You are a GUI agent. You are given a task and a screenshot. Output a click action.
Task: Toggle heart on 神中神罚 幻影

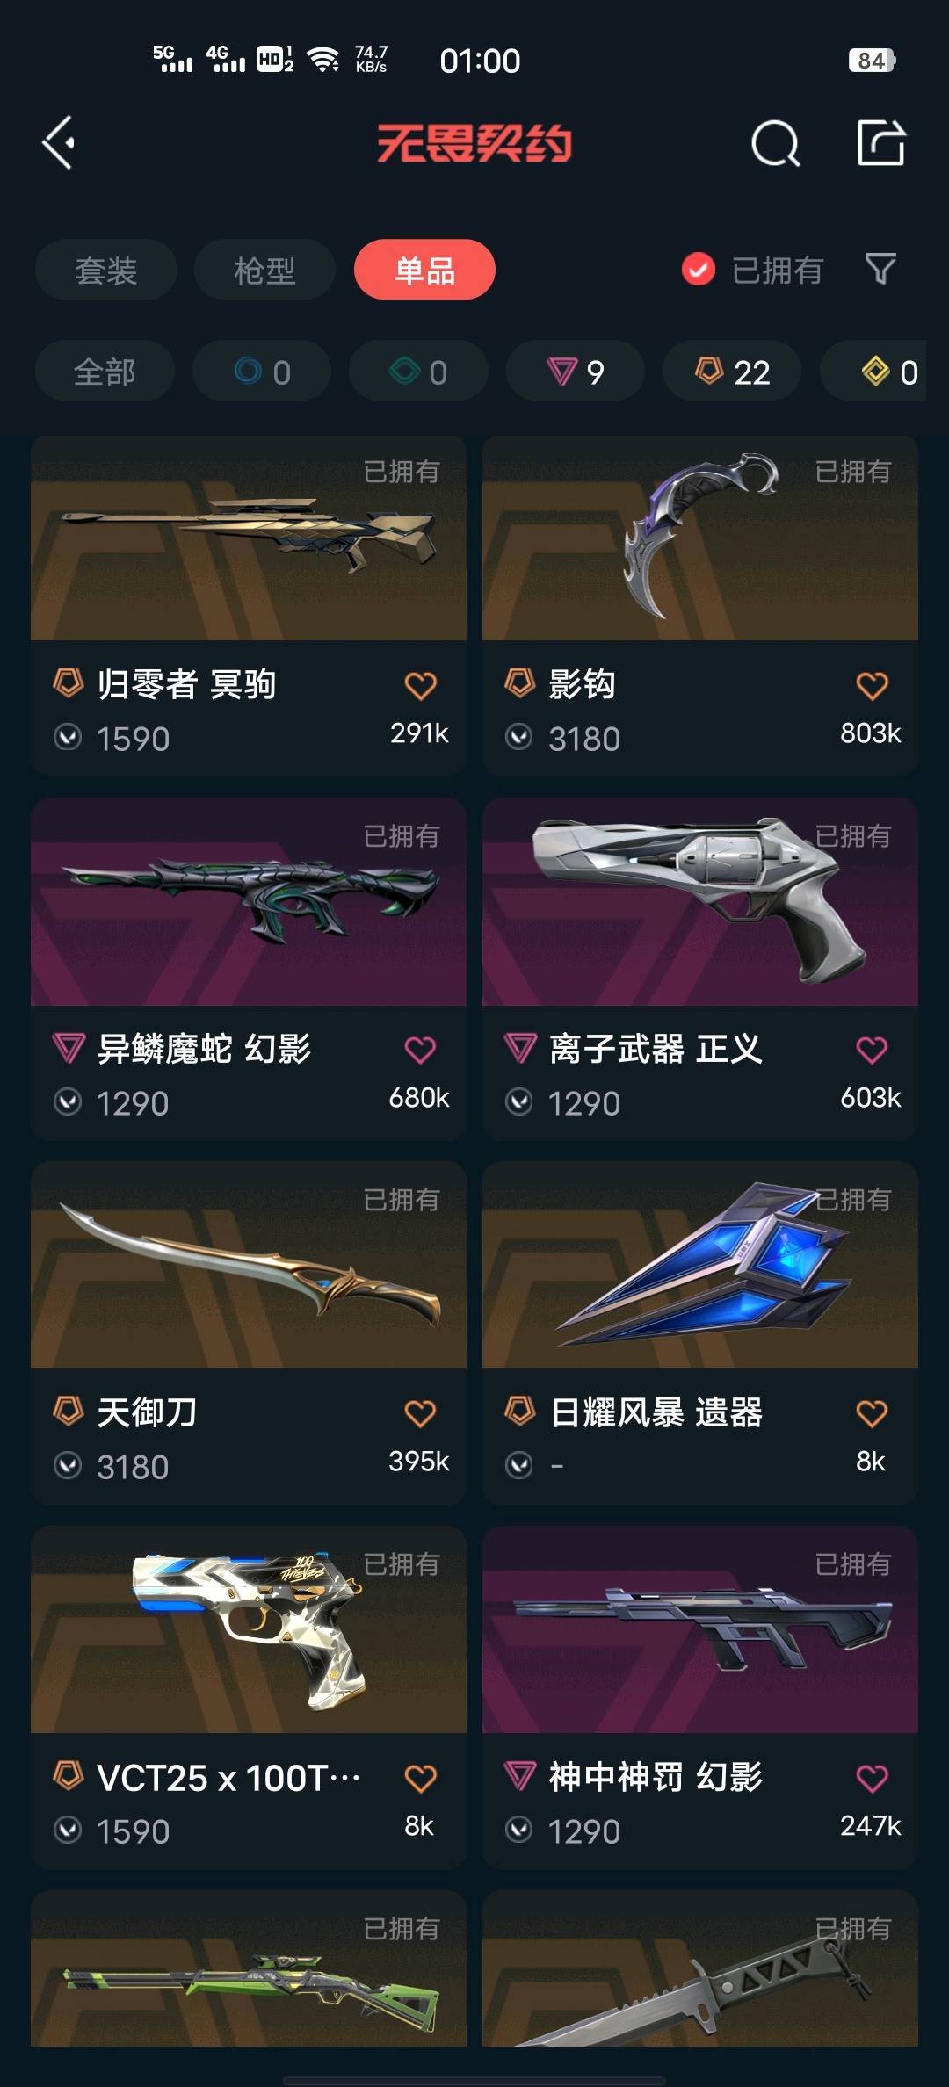(872, 1778)
